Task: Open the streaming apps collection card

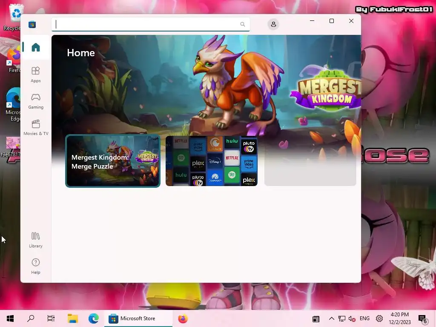Action: click(x=211, y=161)
